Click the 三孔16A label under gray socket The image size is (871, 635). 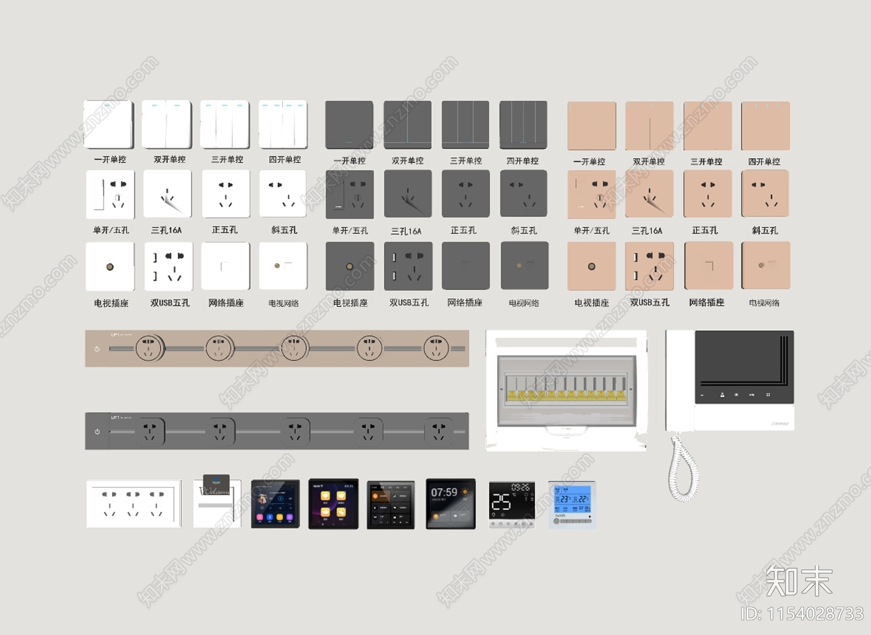tap(407, 231)
